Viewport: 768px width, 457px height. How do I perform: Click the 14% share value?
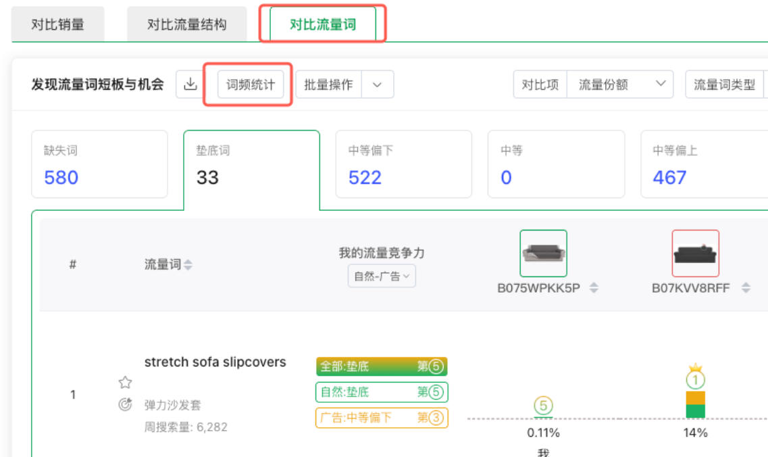tap(696, 433)
